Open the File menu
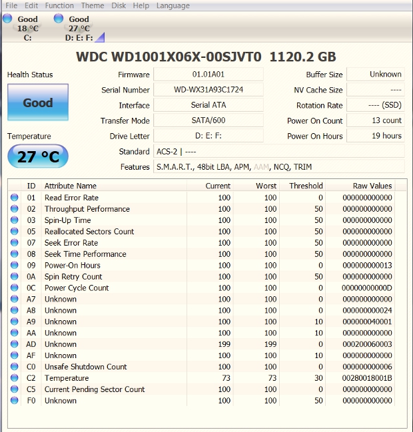Image resolution: width=413 pixels, height=432 pixels. 11,5
